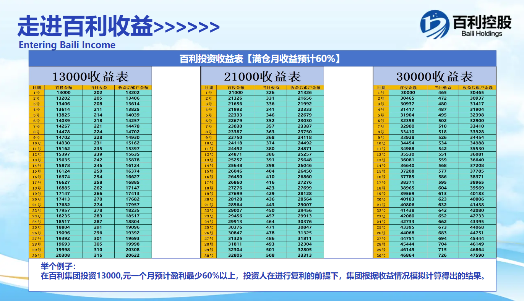The image size is (524, 301).
Task: Select first investment cell 21000 in 1号 row
Action: pyautogui.click(x=236, y=92)
